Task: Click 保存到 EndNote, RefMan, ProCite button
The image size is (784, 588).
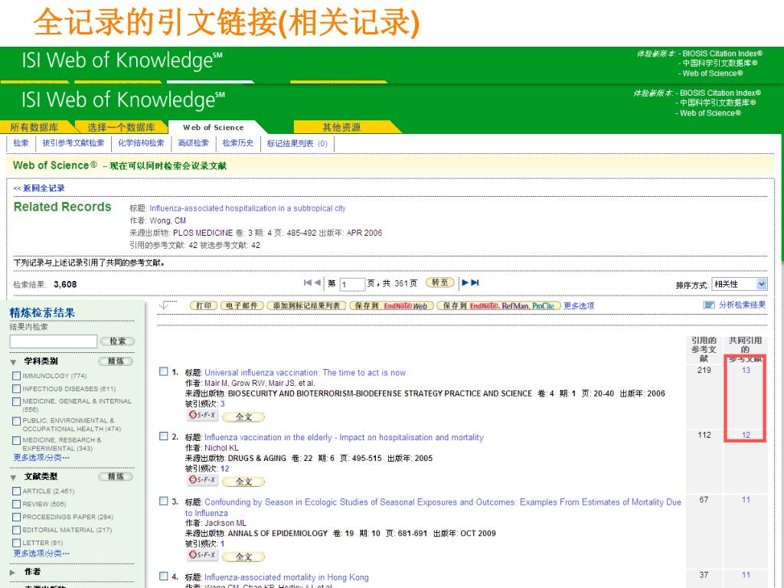Action: point(498,305)
